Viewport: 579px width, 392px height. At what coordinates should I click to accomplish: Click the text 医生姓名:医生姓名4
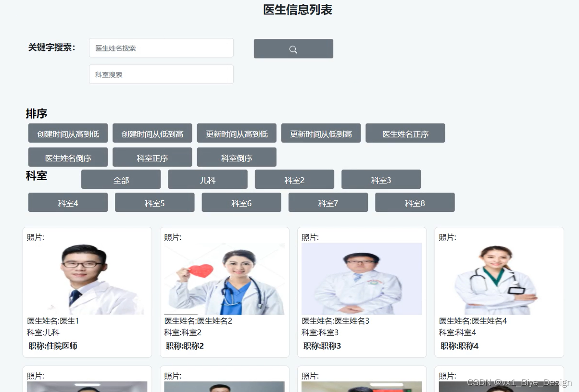[473, 321]
